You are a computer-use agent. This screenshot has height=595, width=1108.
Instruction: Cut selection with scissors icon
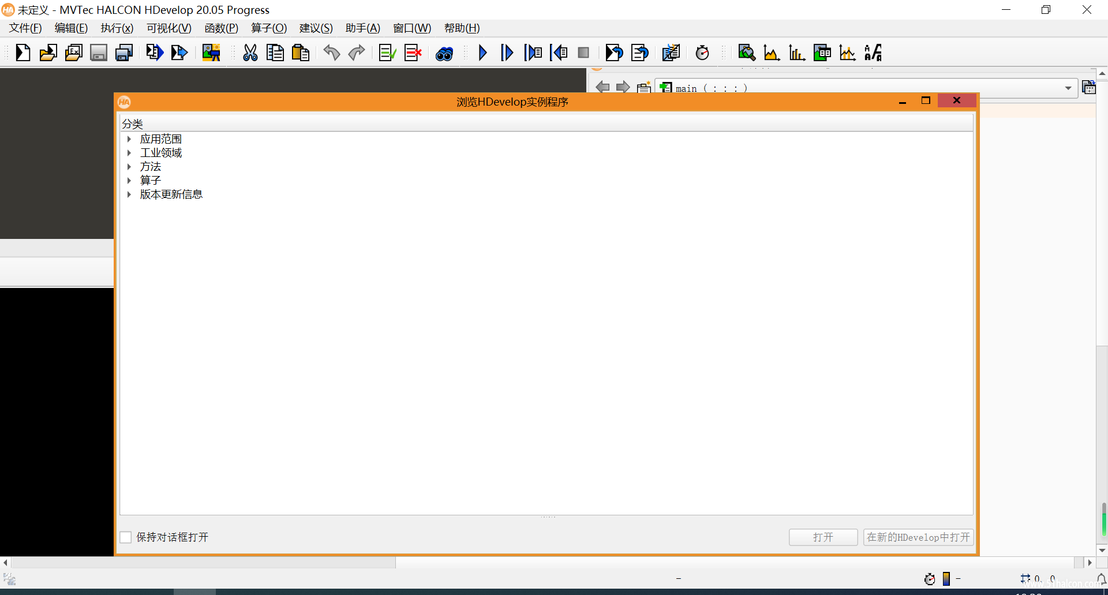[x=250, y=53]
